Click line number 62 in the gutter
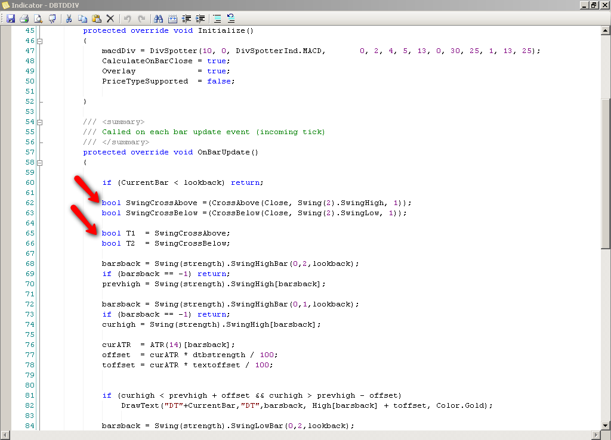611x440 pixels. click(x=30, y=203)
